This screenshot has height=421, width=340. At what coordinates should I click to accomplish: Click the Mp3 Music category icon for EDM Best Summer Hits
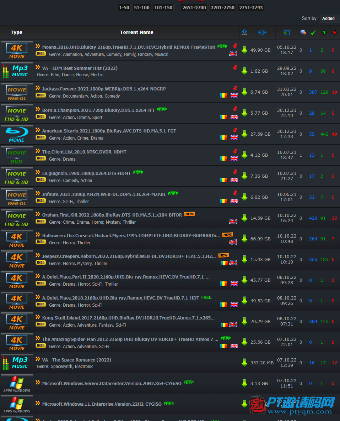tap(17, 71)
